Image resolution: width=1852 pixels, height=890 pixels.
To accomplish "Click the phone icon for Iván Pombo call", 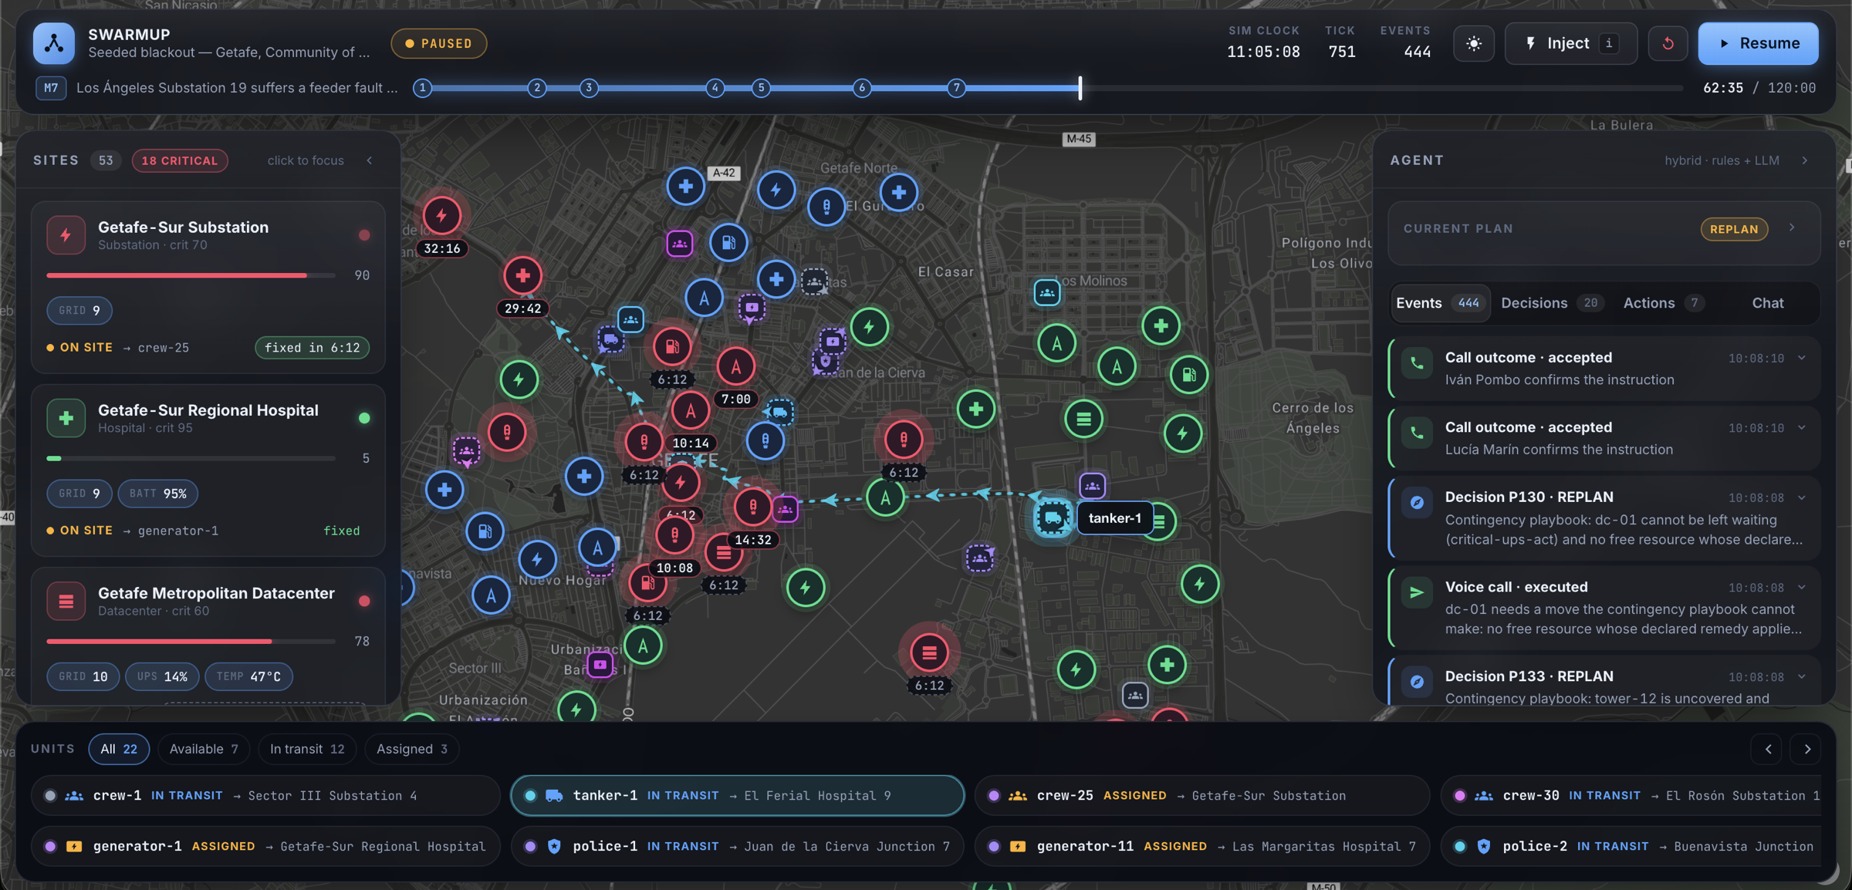I will [x=1417, y=362].
